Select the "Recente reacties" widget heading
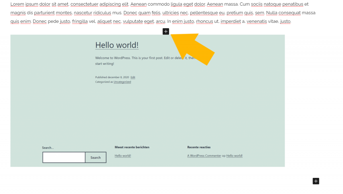 [x=199, y=147]
